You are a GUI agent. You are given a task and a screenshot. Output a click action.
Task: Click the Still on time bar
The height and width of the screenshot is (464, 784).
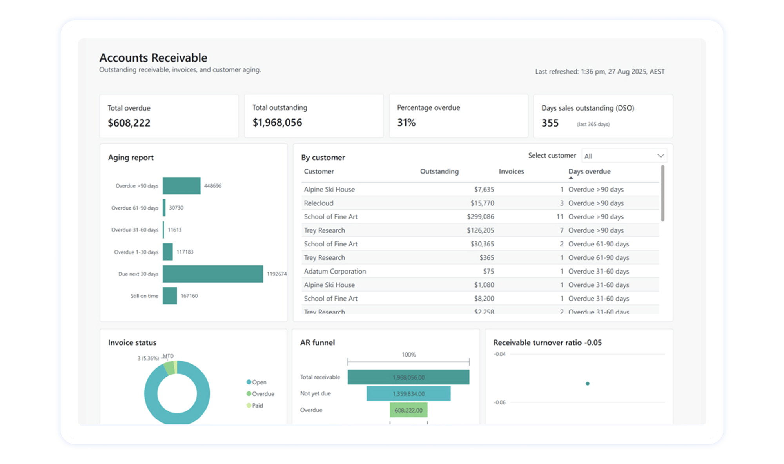pyautogui.click(x=169, y=296)
